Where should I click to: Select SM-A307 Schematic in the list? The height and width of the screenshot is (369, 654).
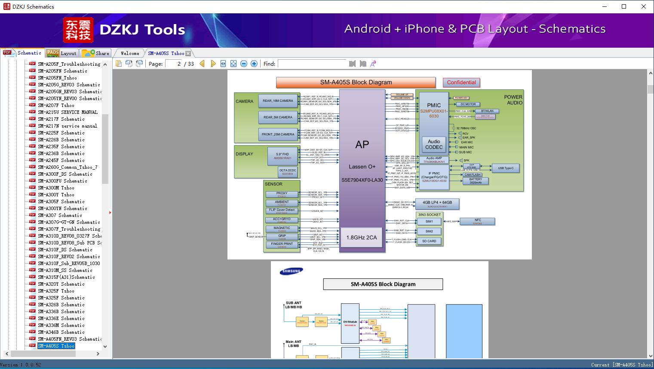60,215
